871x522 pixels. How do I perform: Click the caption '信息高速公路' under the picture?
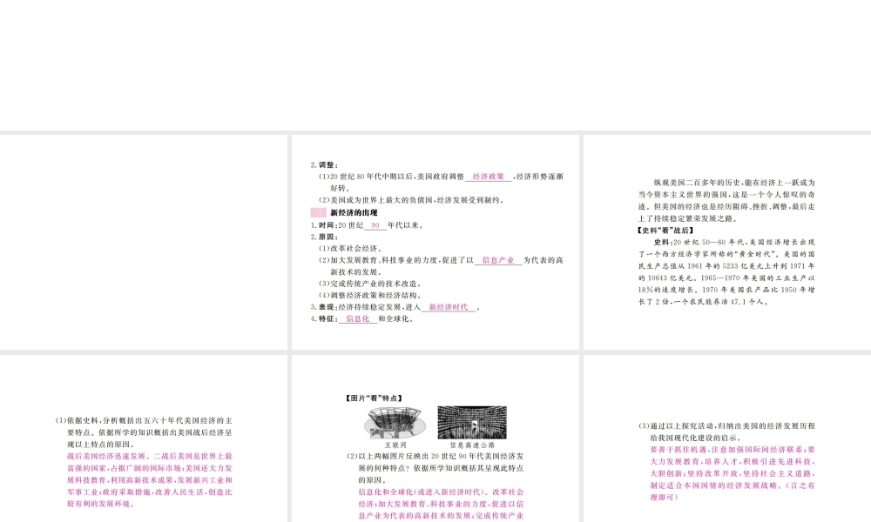point(472,445)
